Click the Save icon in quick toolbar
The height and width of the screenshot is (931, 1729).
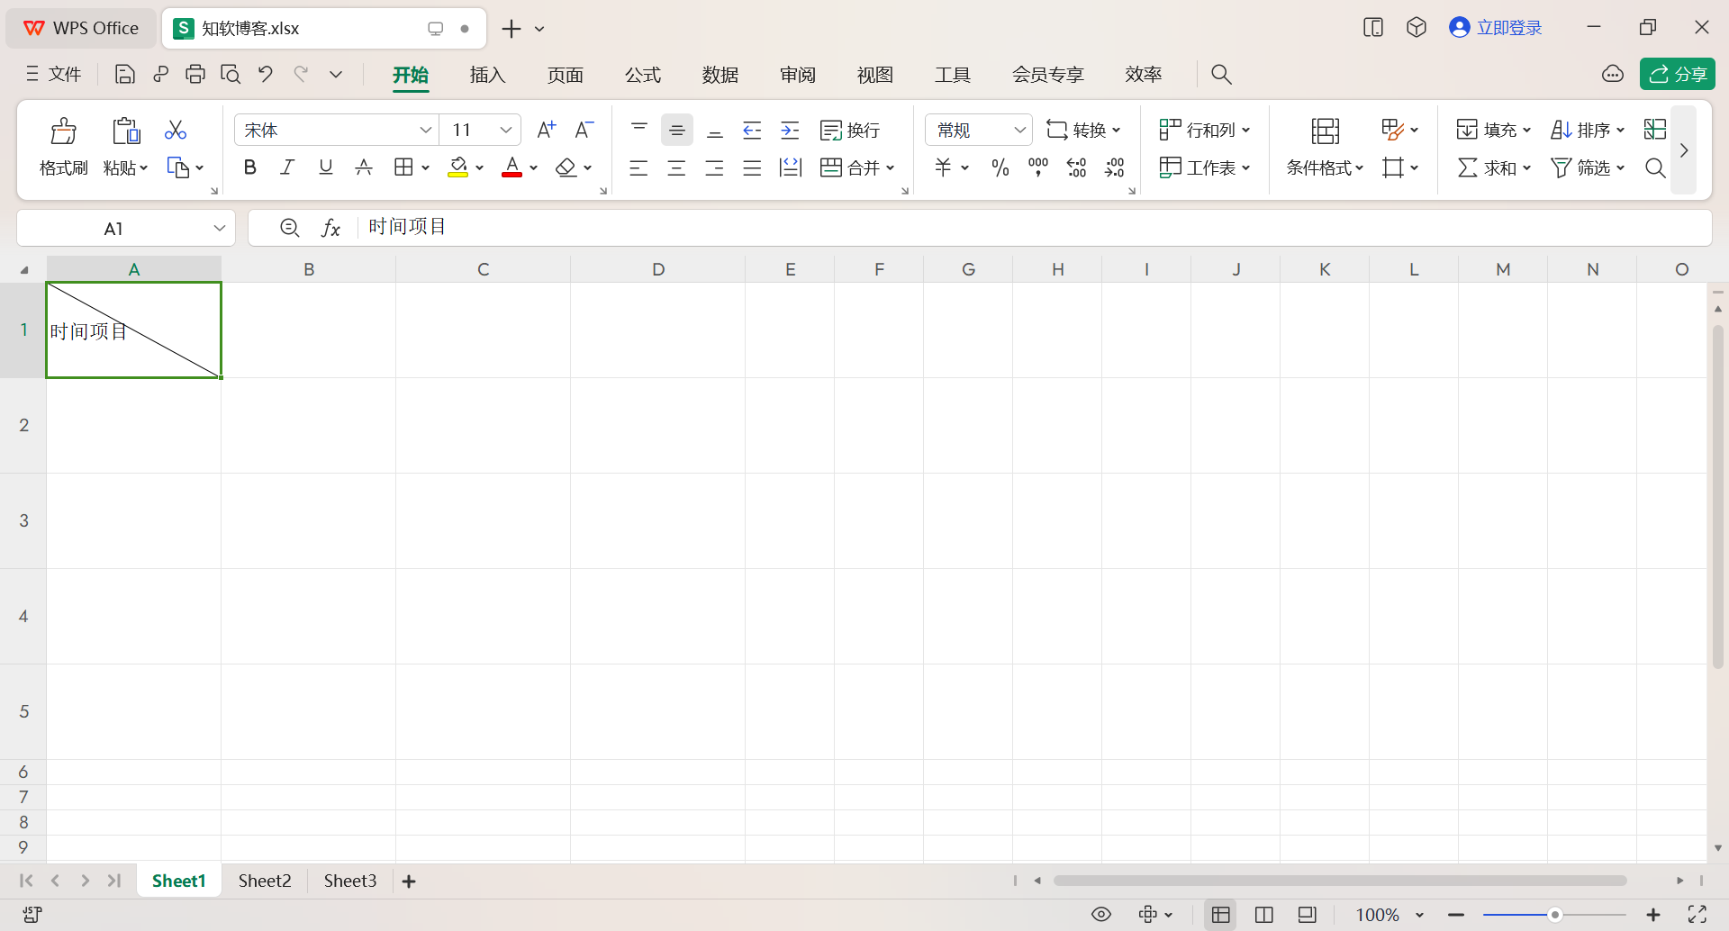pyautogui.click(x=124, y=74)
